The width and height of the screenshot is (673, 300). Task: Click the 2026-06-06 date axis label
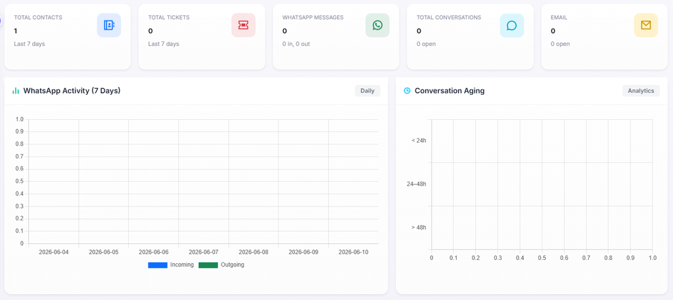(x=154, y=252)
